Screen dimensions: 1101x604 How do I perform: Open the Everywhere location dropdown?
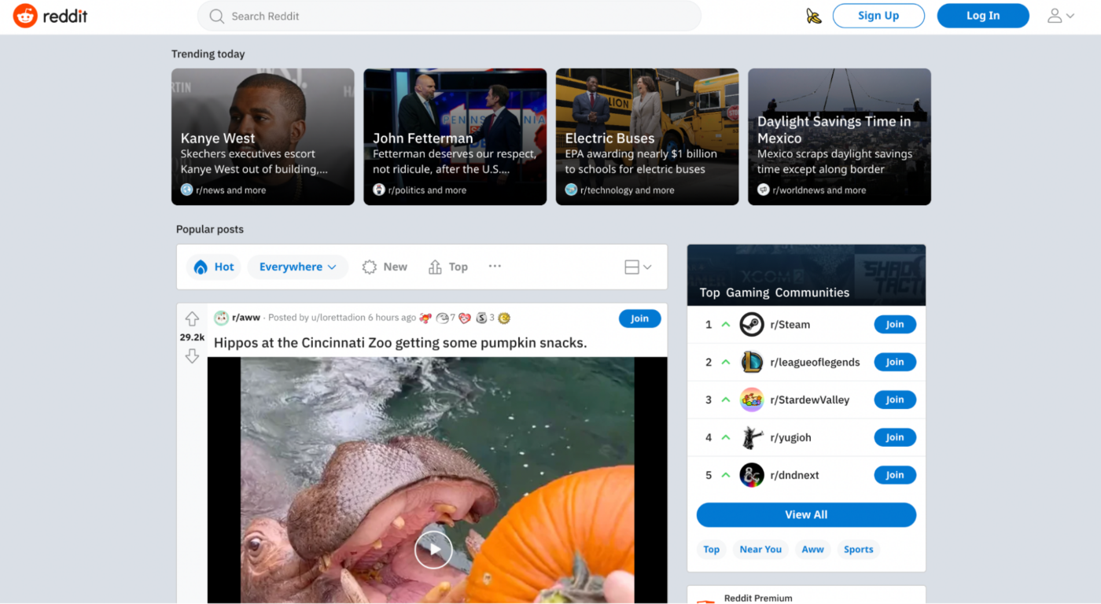click(x=297, y=267)
